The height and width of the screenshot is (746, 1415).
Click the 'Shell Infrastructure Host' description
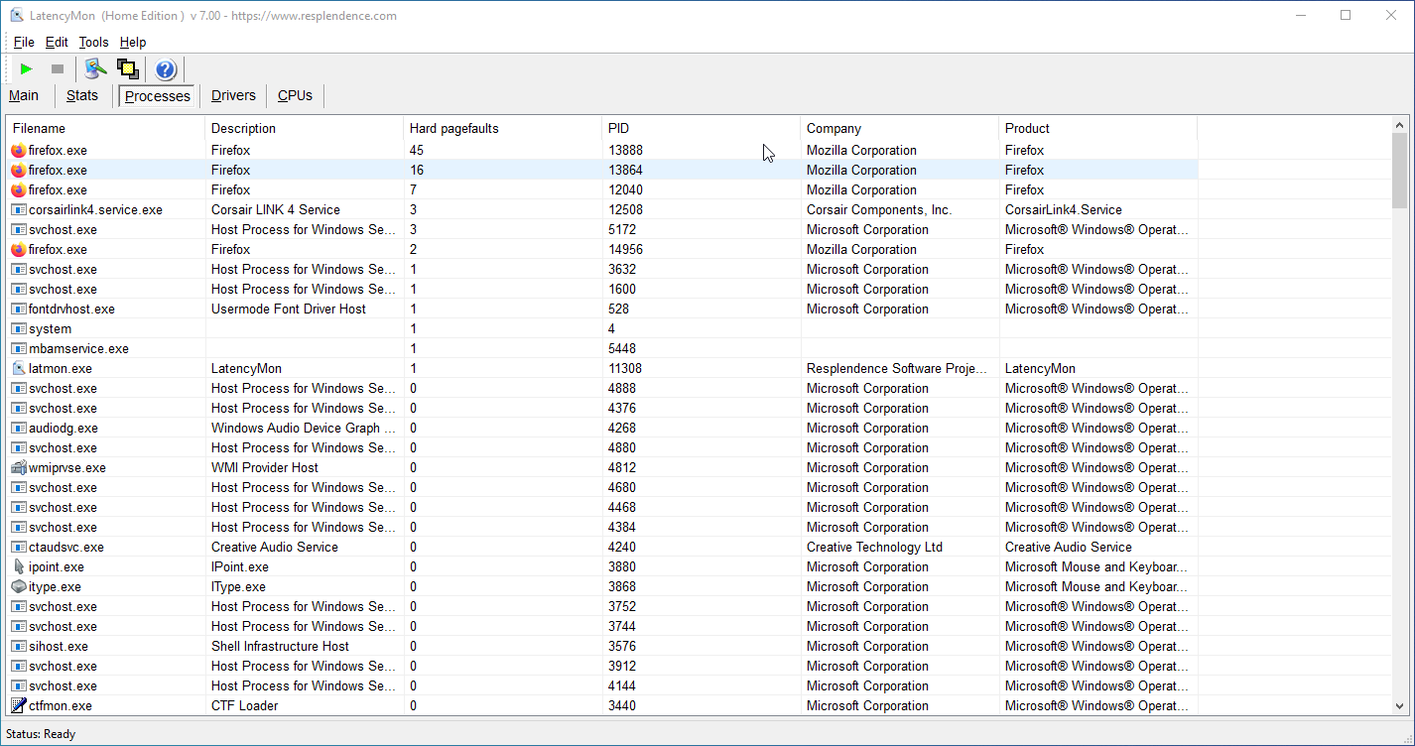pyautogui.click(x=280, y=647)
